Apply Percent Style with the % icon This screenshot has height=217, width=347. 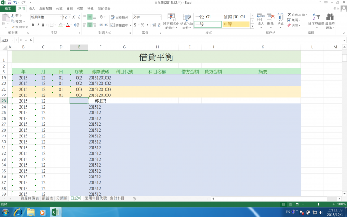[142, 25]
